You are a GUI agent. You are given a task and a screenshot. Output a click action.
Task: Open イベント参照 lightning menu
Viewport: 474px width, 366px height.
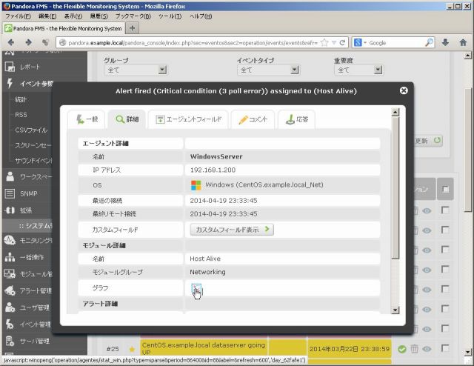(x=10, y=83)
